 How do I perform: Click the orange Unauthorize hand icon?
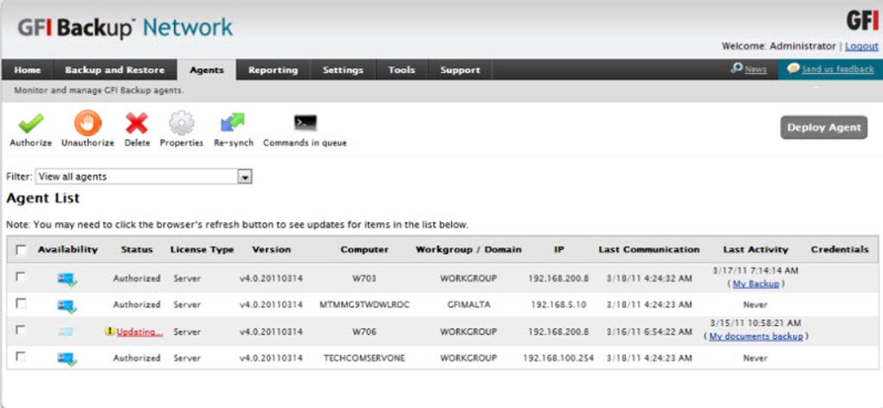[x=87, y=123]
